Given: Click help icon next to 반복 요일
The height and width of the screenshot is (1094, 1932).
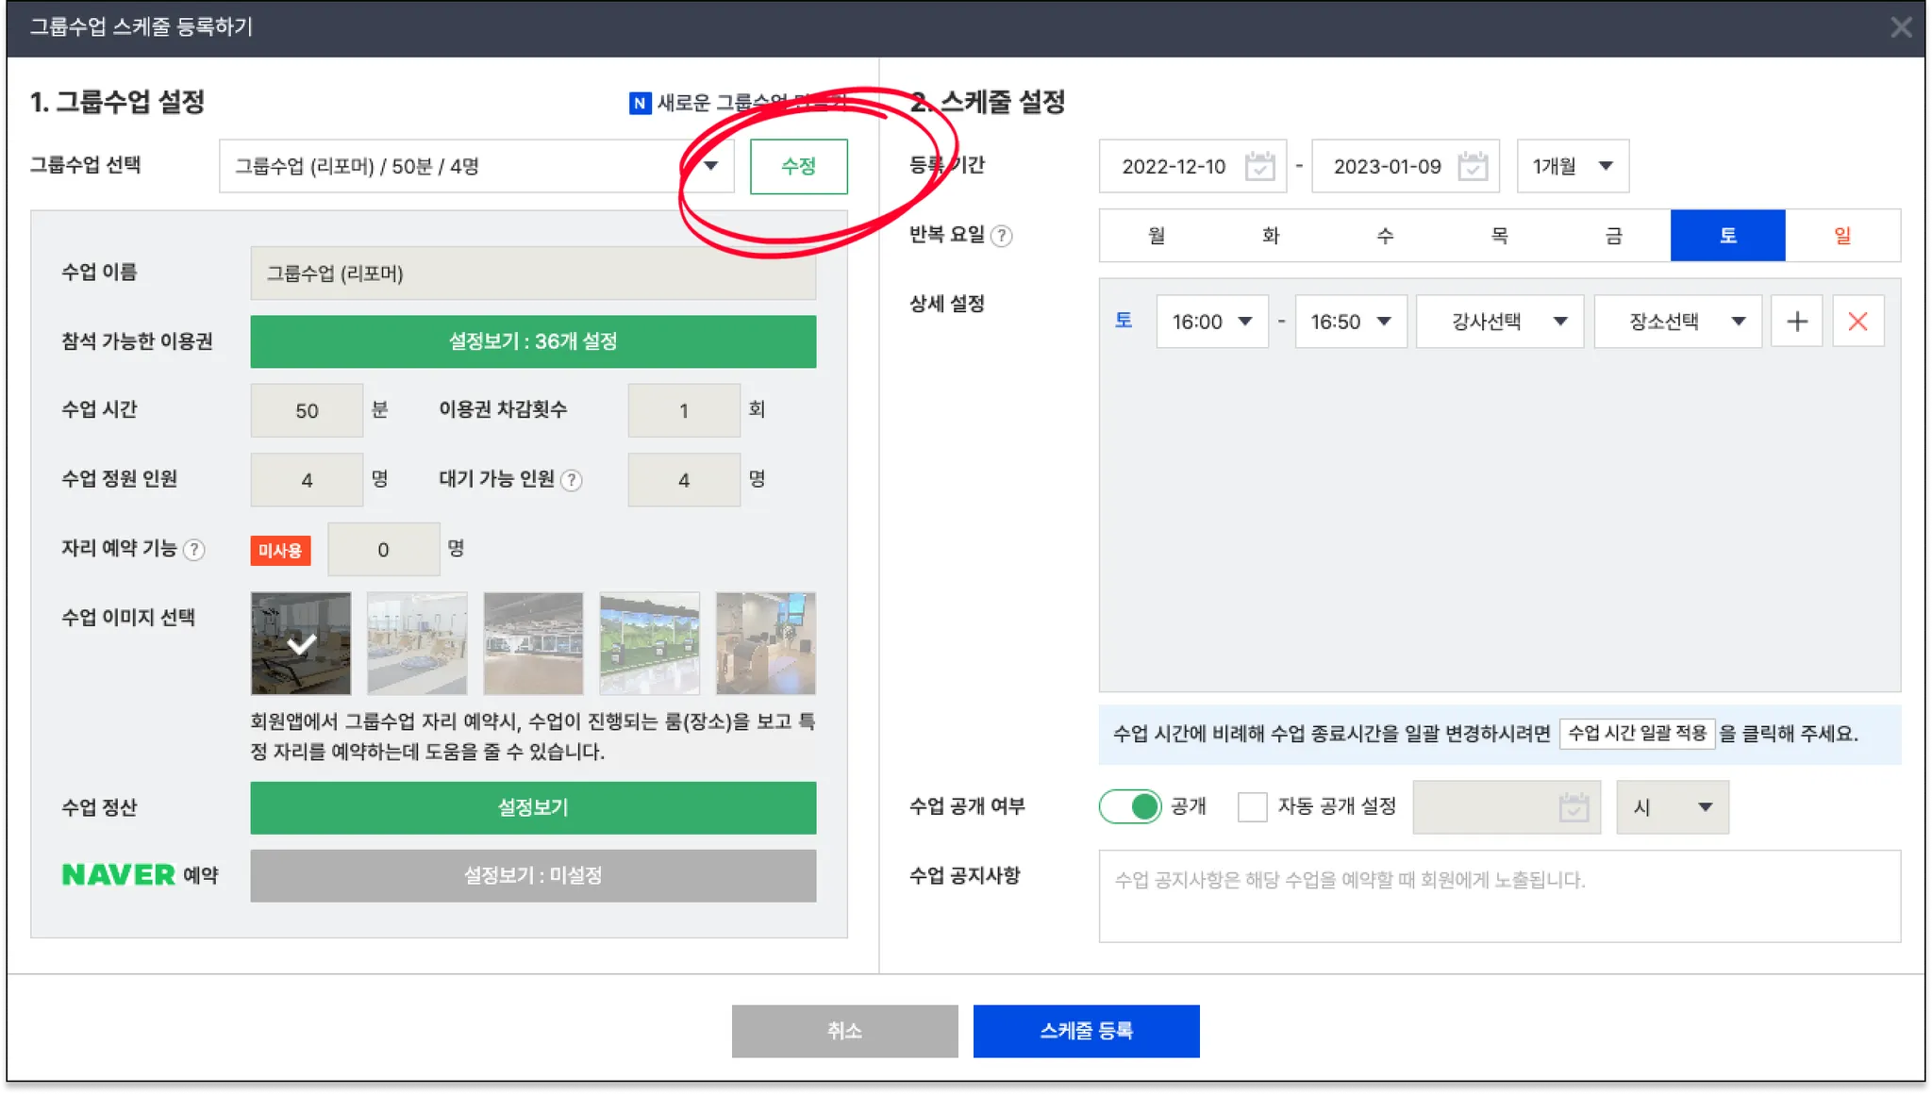Looking at the screenshot, I should pos(1002,236).
